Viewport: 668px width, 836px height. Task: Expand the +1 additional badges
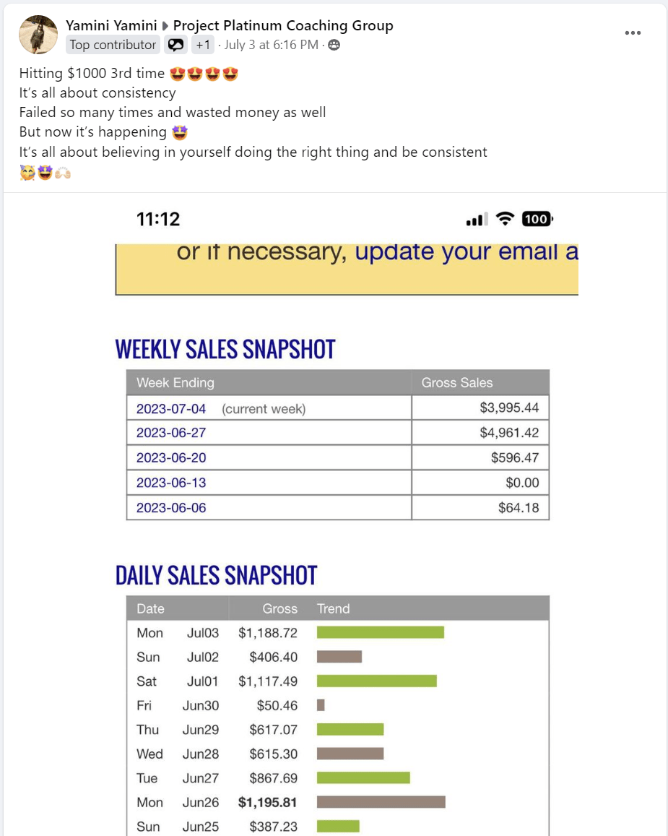click(x=202, y=45)
